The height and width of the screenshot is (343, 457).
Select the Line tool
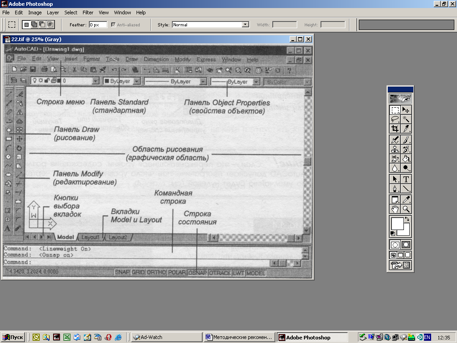coord(406,188)
